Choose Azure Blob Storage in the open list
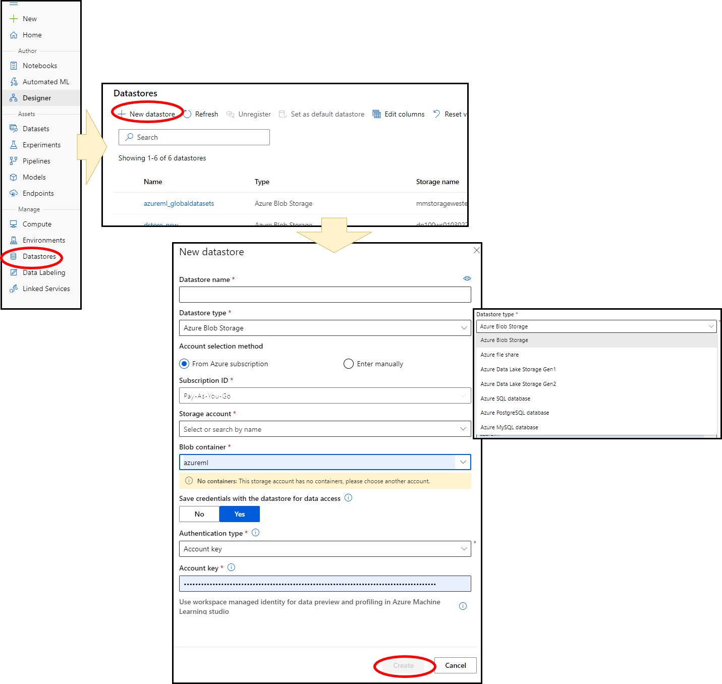This screenshot has height=684, width=722. tap(596, 340)
